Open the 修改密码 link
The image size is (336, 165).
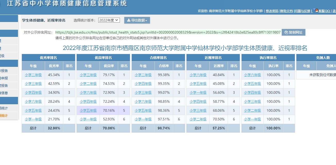(272, 11)
